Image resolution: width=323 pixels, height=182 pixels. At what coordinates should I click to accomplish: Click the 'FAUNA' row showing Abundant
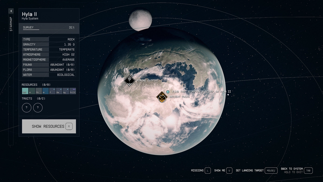pos(49,65)
